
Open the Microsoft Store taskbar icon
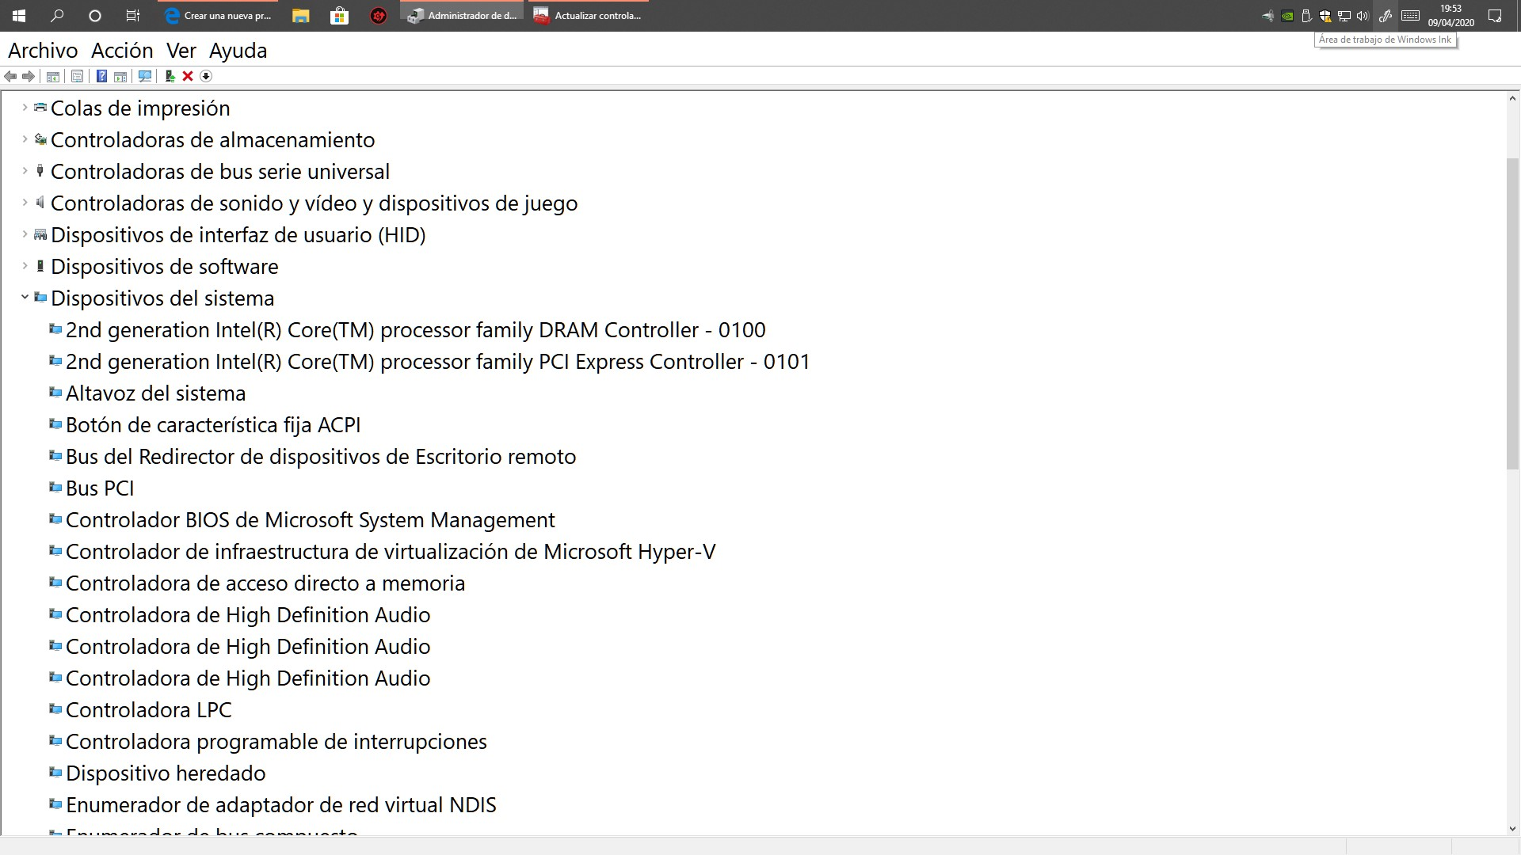(x=339, y=16)
